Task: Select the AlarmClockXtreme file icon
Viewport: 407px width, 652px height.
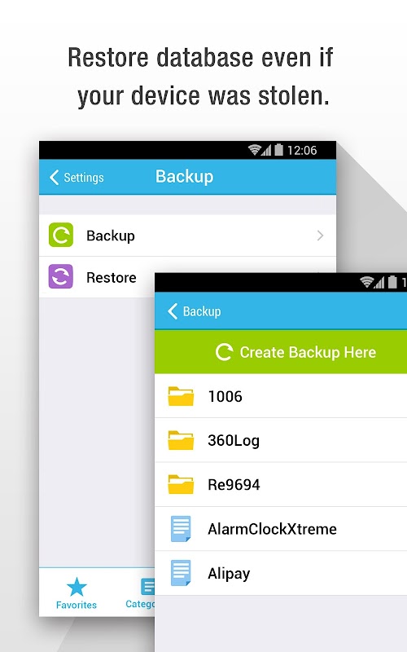Action: pyautogui.click(x=181, y=528)
